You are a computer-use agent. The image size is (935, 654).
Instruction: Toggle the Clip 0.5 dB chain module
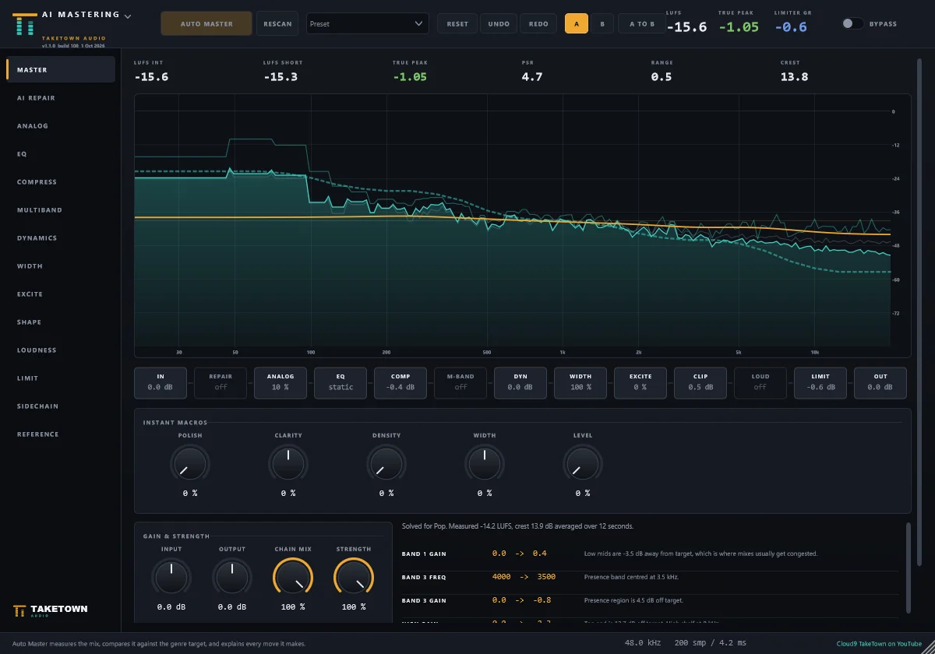click(700, 382)
